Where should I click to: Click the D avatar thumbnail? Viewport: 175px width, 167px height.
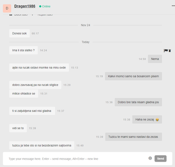pos(7,8)
